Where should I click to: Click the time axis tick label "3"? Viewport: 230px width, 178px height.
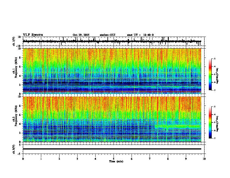77,159
